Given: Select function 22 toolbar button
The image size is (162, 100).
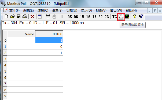Looking at the screenshot, I should (x=101, y=17).
